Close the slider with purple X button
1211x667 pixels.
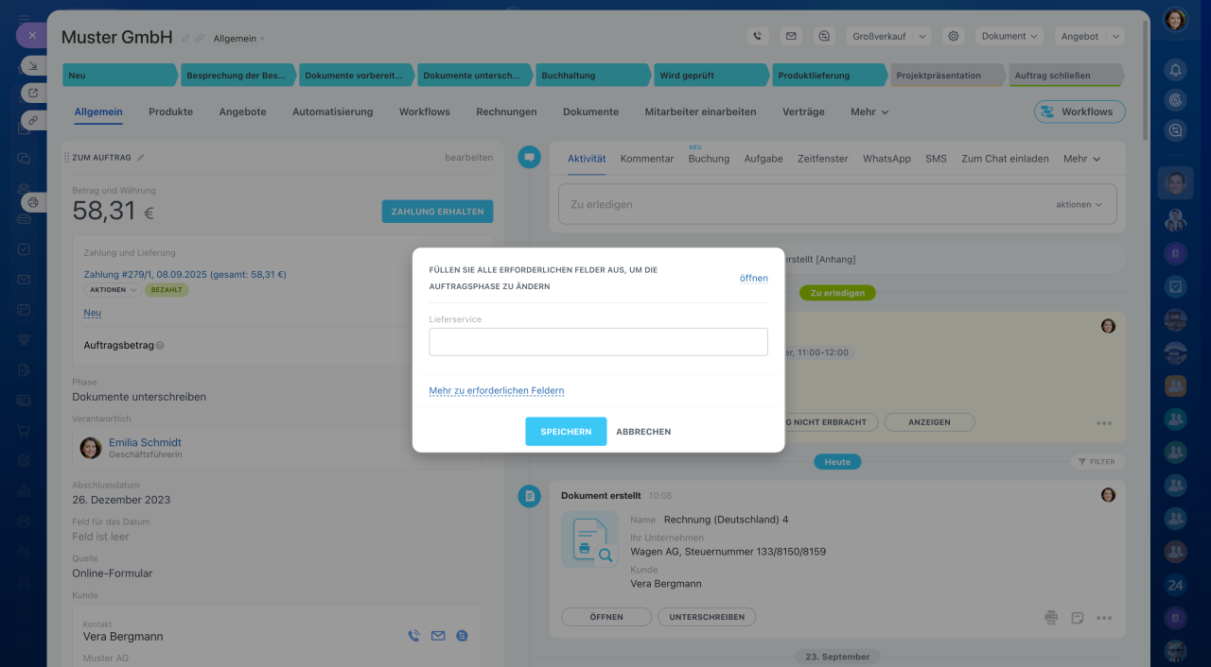31,35
